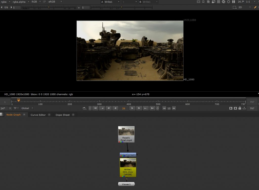
Task: Switch to the Node Graph tab
Action: click(14, 115)
